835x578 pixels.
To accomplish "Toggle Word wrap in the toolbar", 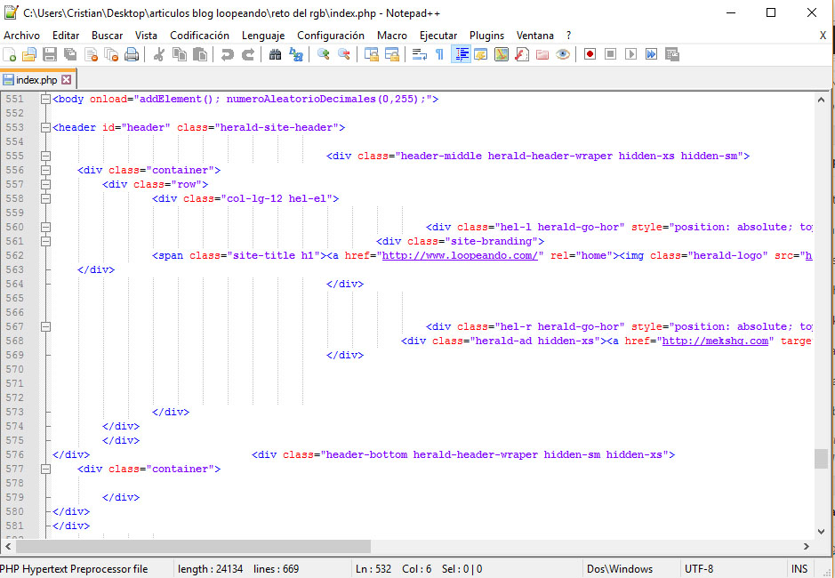I will tap(420, 54).
